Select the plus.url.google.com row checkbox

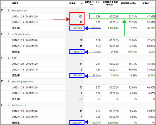[x=2, y=81]
